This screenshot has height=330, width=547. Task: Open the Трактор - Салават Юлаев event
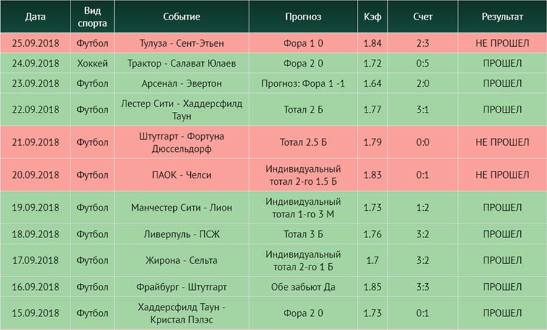181,63
